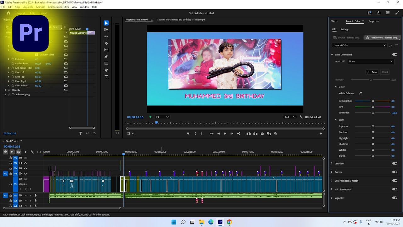Screen dimensions: 403x227
Task: Click the Add Marker button in Program Monitor
Action: pyautogui.click(x=188, y=134)
